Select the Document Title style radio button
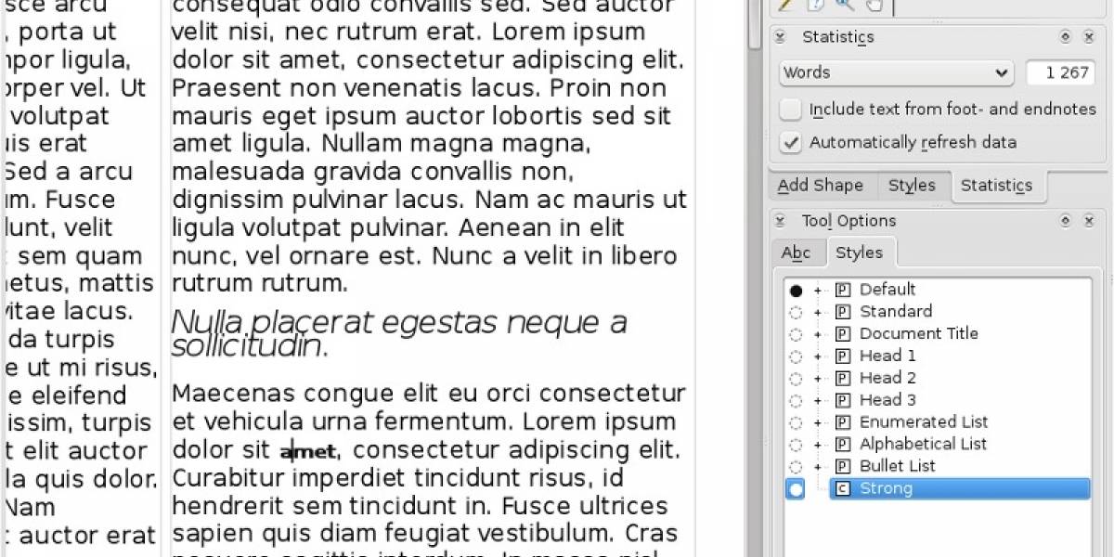Image resolution: width=1114 pixels, height=557 pixels. tap(796, 334)
